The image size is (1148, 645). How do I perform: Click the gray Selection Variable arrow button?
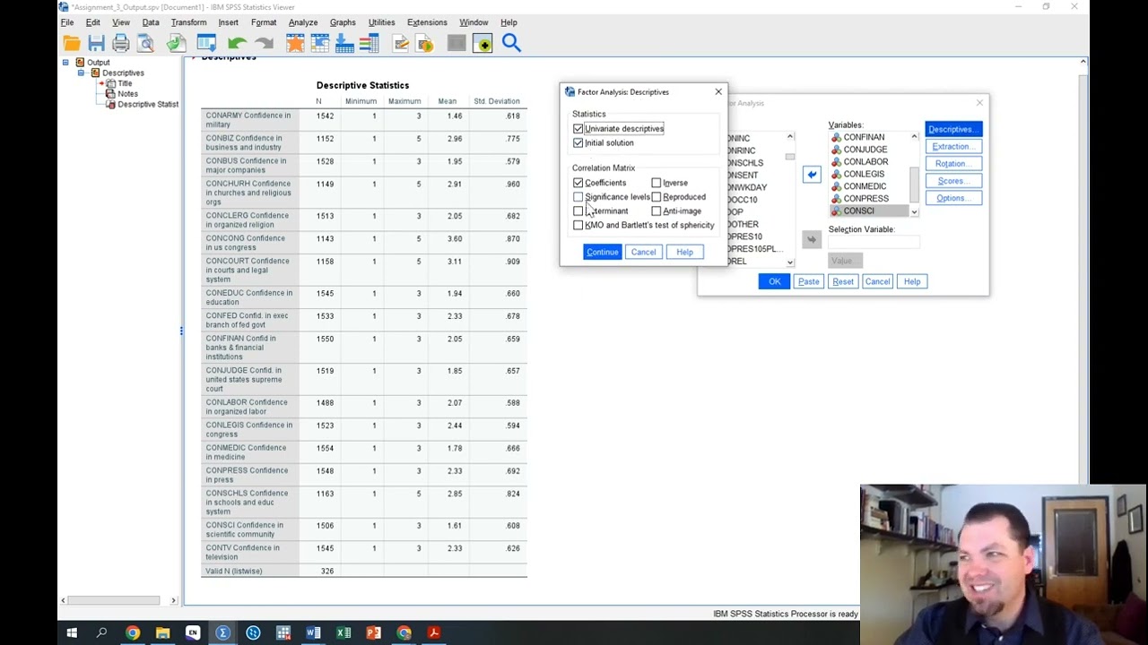[x=812, y=239]
